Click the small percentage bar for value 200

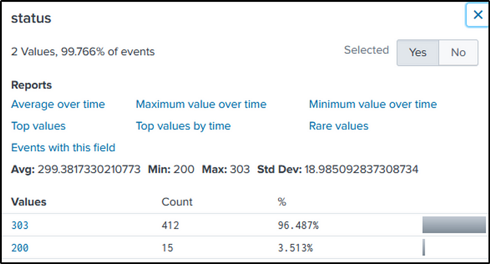424,247
